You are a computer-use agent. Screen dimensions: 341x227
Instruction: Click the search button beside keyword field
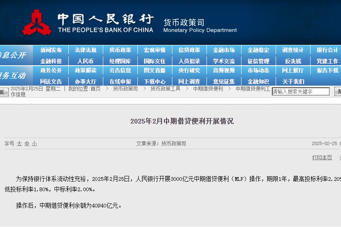[x=338, y=91]
